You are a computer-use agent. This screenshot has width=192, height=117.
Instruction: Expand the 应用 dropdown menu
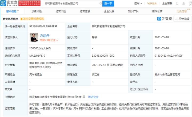click(138, 4)
